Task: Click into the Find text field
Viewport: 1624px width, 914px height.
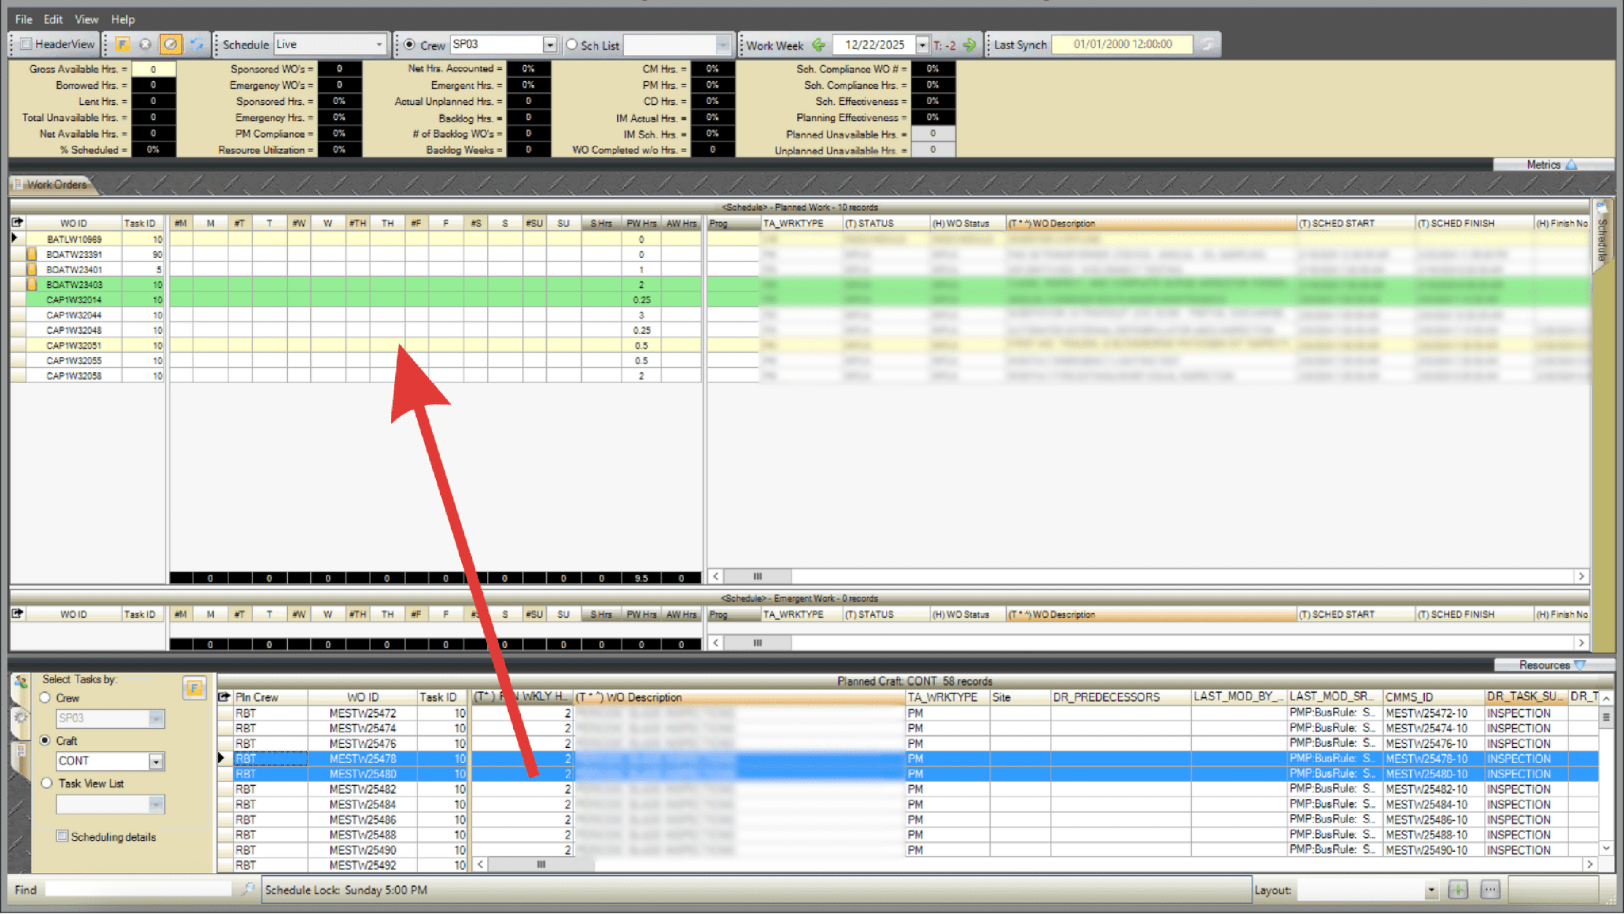Action: [x=138, y=889]
